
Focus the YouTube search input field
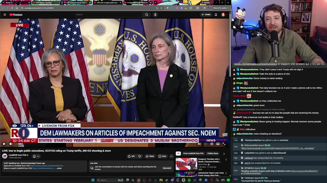pos(108,14)
